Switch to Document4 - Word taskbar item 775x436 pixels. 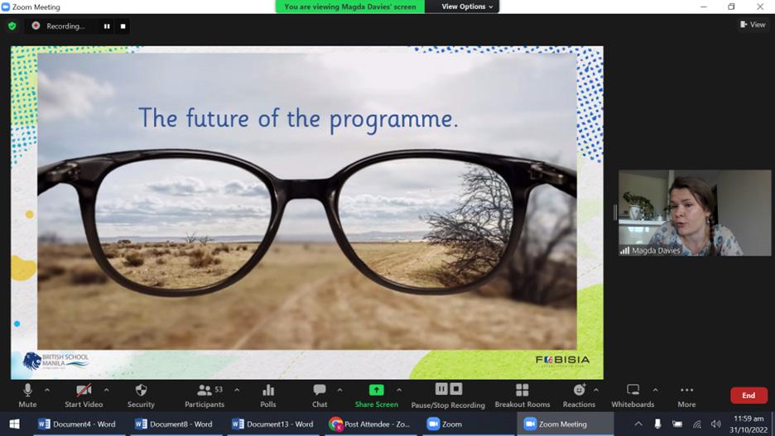(77, 424)
